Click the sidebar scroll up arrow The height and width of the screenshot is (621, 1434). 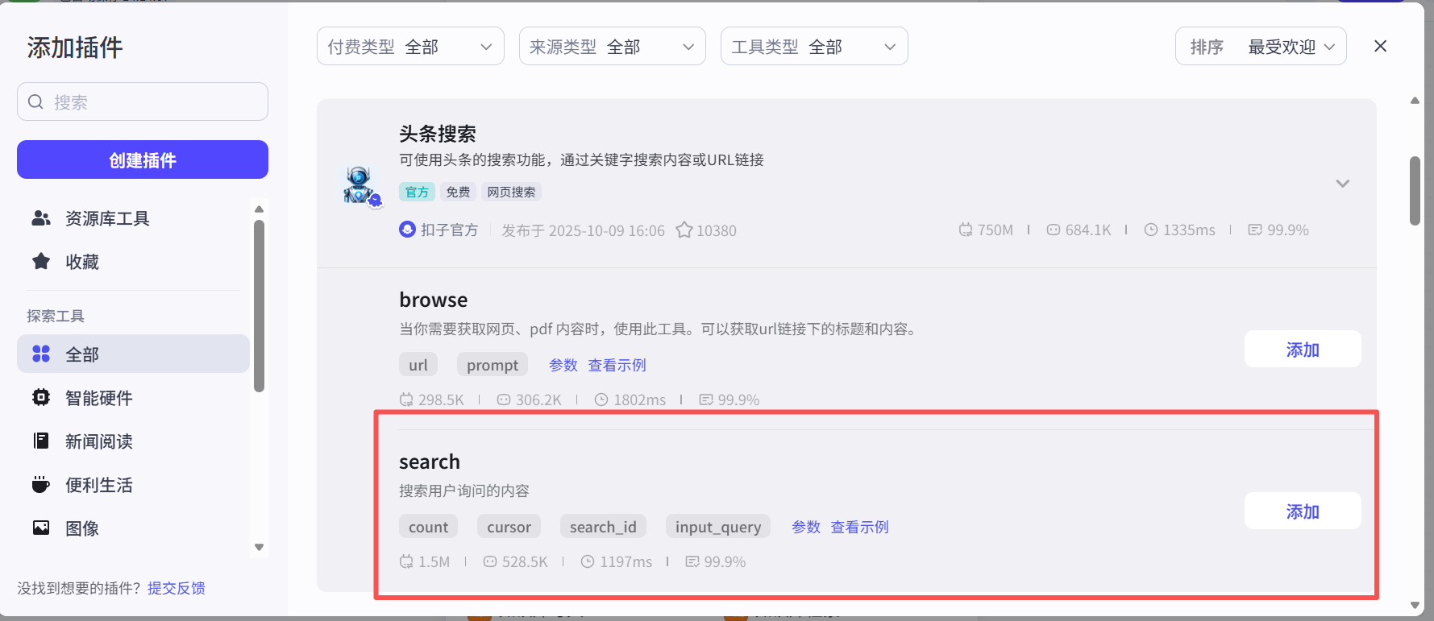(x=259, y=209)
